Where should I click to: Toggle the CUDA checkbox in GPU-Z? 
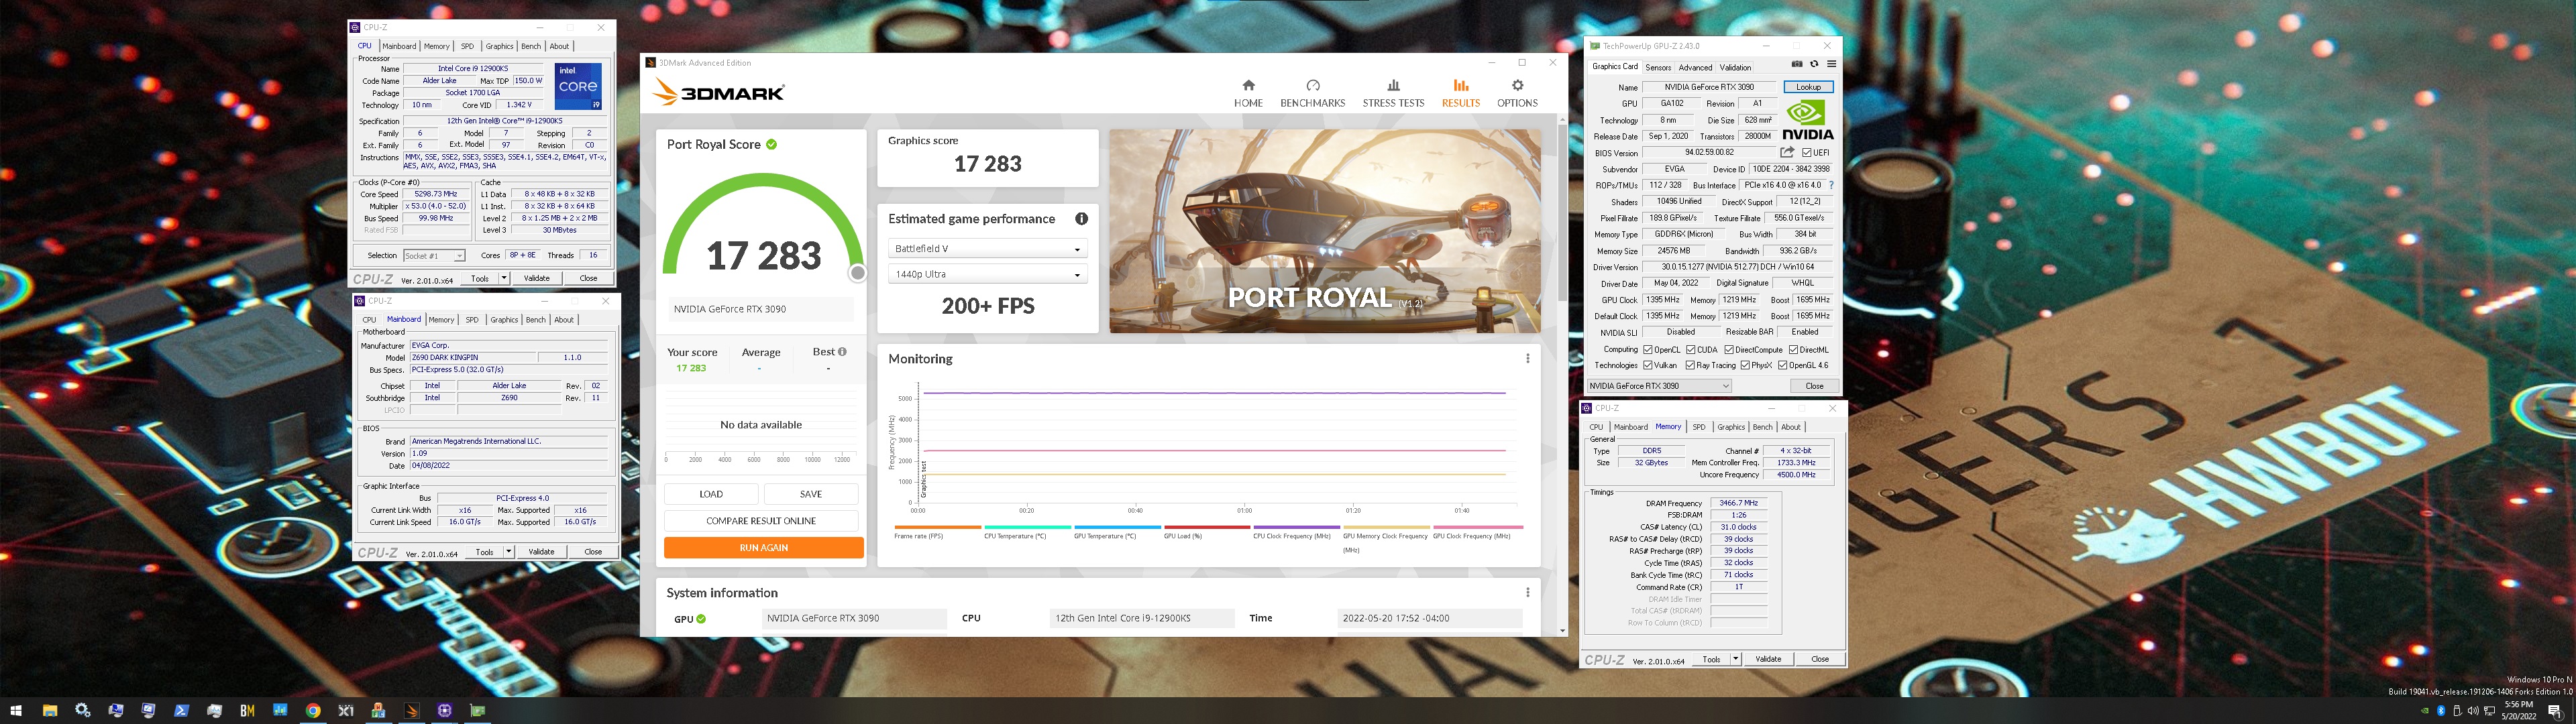[x=1691, y=350]
